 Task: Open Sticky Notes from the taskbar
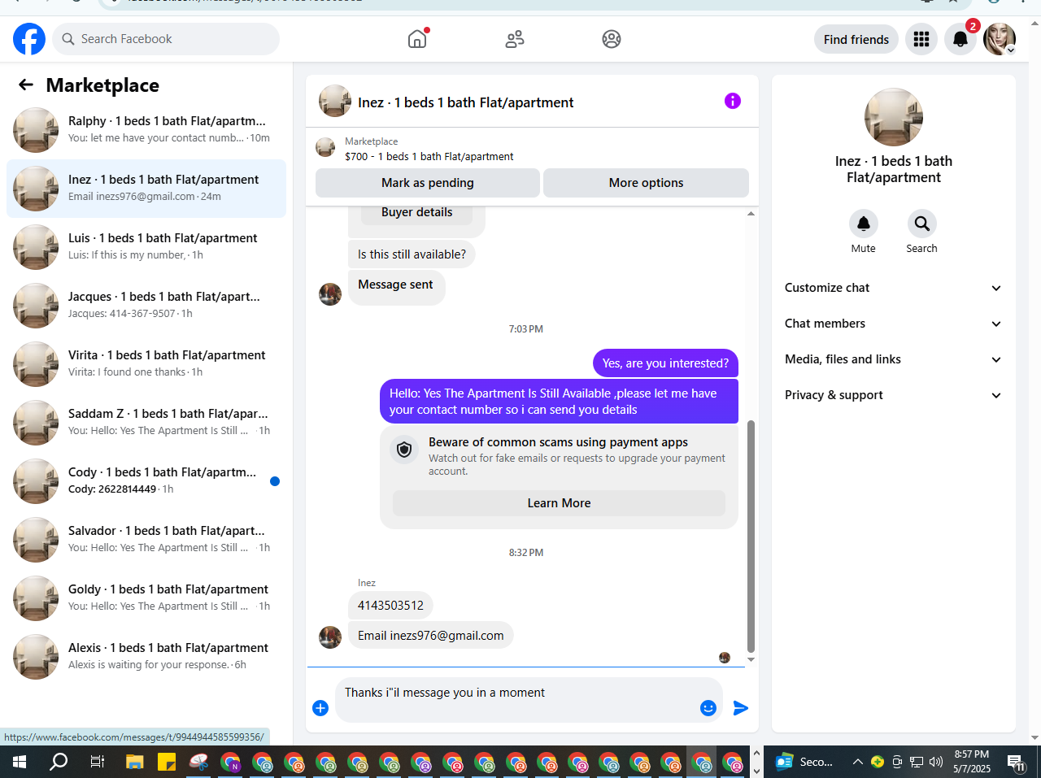click(167, 762)
